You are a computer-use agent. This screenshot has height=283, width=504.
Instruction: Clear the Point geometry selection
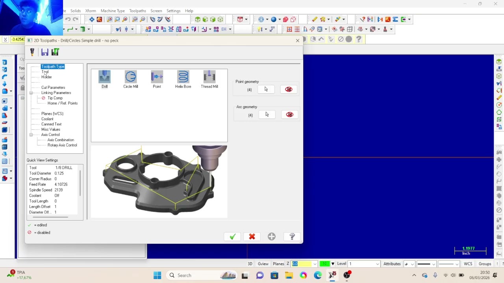coord(289,89)
